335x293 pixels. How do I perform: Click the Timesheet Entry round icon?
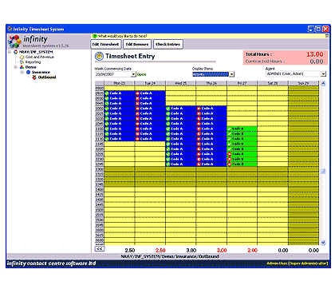pyautogui.click(x=99, y=56)
